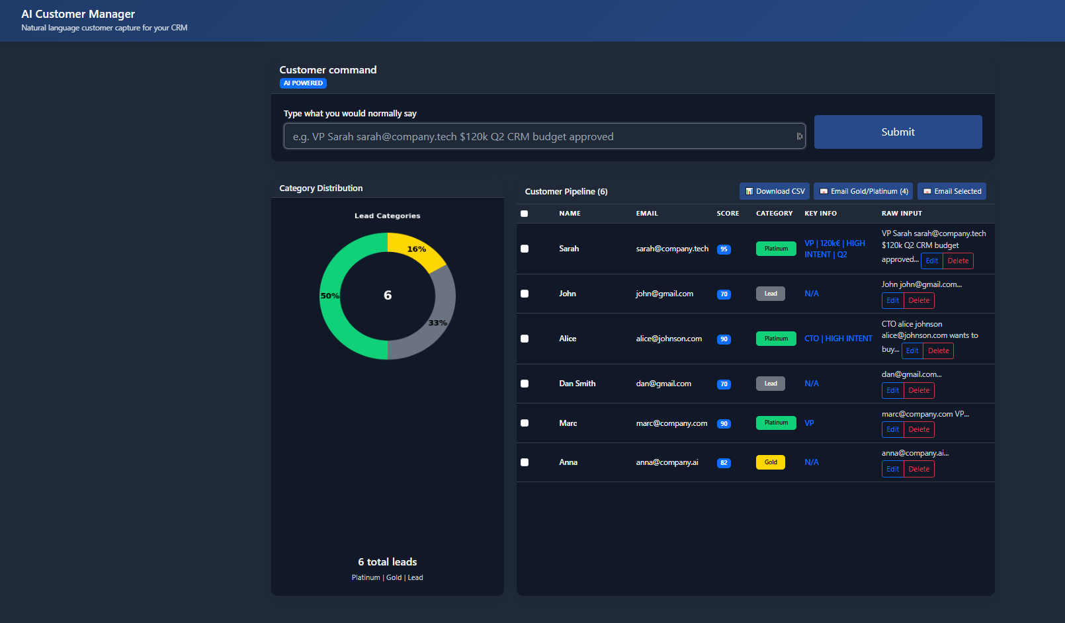Click the envelope icon on Email Selected
The image size is (1065, 623).
point(929,191)
